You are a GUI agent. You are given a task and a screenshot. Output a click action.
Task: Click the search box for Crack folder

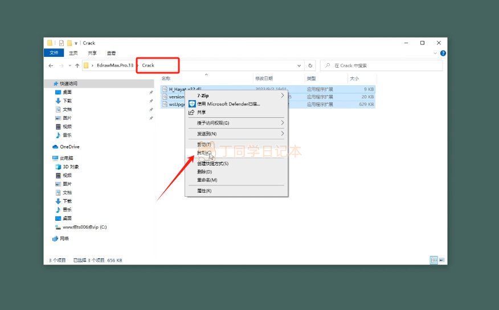tap(381, 65)
